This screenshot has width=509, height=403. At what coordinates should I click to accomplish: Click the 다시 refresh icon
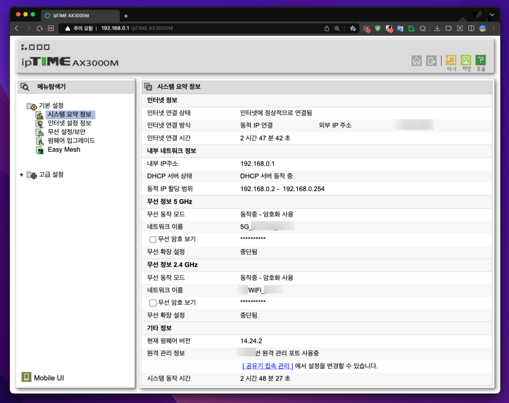(x=451, y=63)
